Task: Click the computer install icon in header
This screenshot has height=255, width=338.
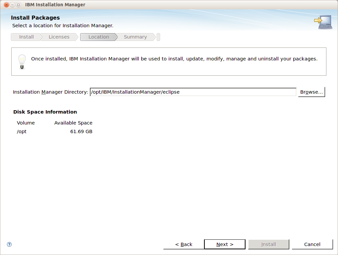Action: [323, 22]
